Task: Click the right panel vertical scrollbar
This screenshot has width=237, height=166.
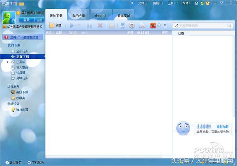Action: pyautogui.click(x=234, y=76)
